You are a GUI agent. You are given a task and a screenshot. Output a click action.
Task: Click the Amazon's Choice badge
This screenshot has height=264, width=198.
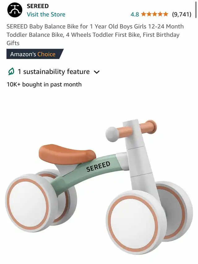(35, 54)
